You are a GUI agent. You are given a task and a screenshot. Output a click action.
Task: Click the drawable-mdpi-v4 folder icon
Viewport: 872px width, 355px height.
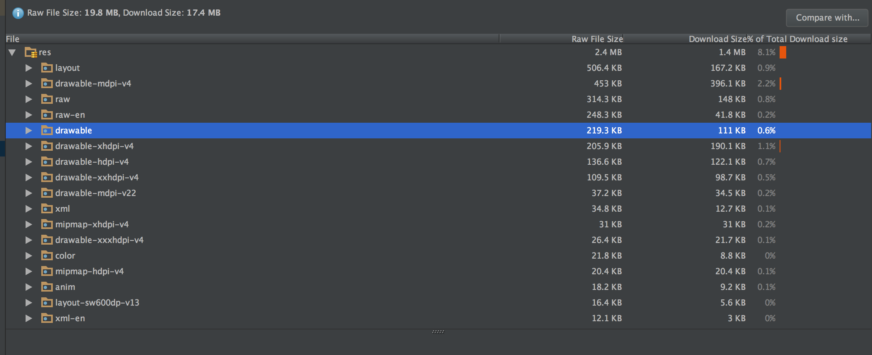coord(47,84)
